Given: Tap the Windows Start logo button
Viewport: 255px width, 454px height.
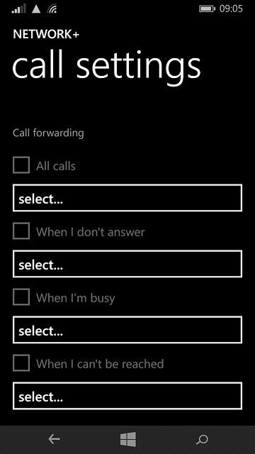Looking at the screenshot, I should tap(128, 439).
